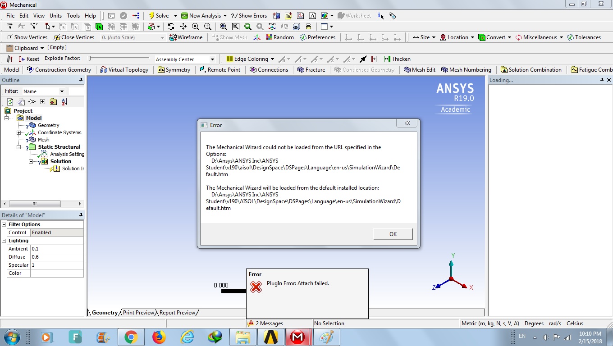Collapse the Static Structural node
613x346 pixels.
pos(19,147)
